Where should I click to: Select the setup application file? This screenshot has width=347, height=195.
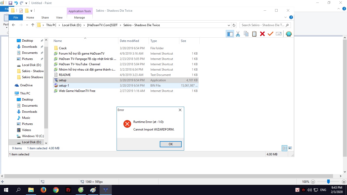[125, 80]
